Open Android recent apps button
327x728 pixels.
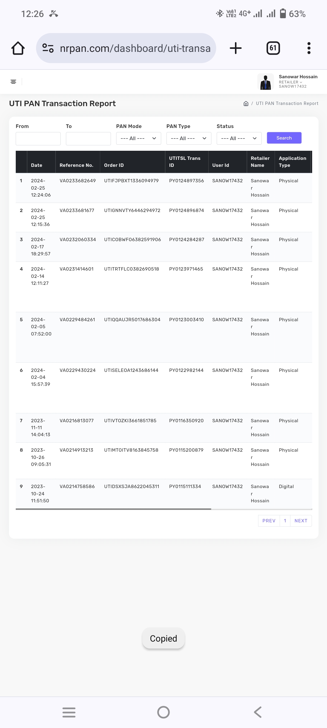click(69, 712)
